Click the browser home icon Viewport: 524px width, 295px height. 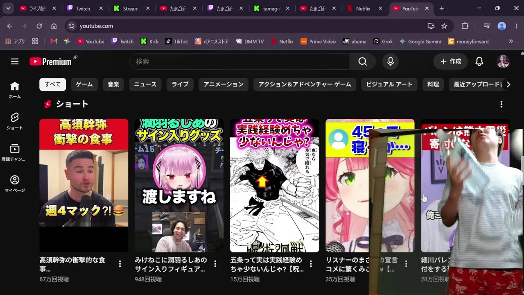pos(54,26)
